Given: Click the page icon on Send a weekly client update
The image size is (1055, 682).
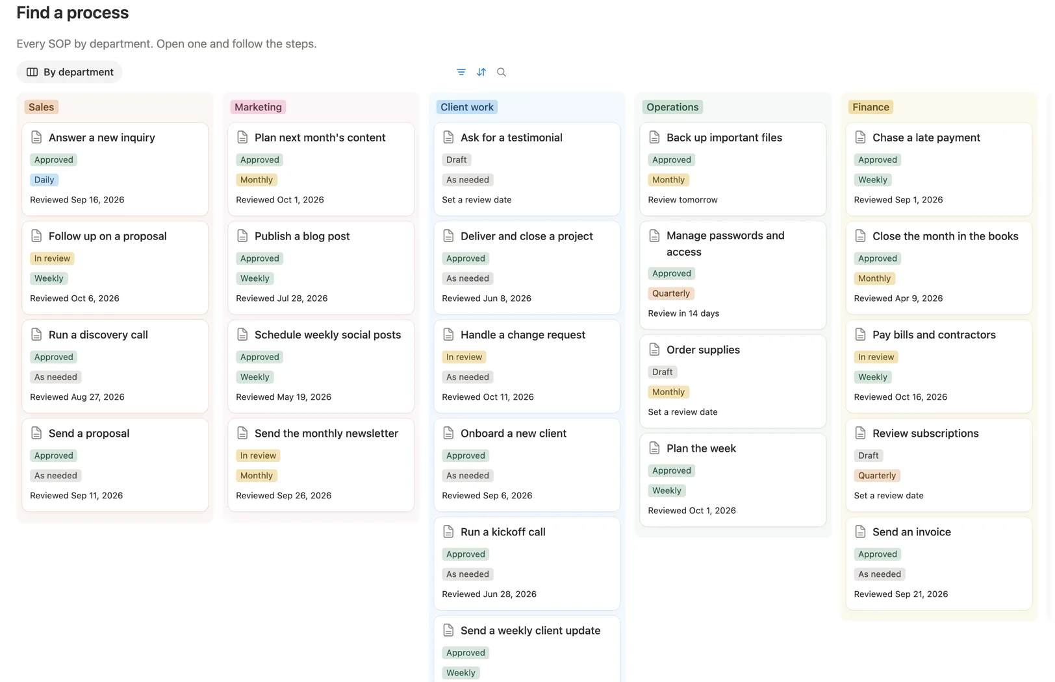Looking at the screenshot, I should (x=448, y=631).
